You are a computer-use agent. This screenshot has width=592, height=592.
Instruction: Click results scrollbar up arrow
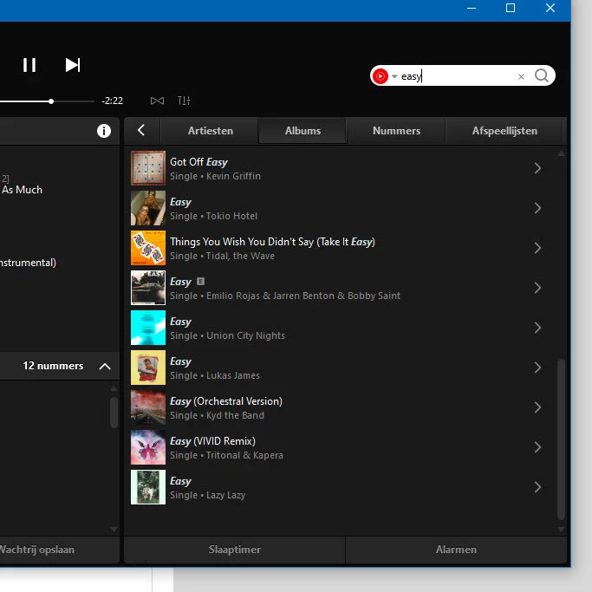(x=561, y=153)
